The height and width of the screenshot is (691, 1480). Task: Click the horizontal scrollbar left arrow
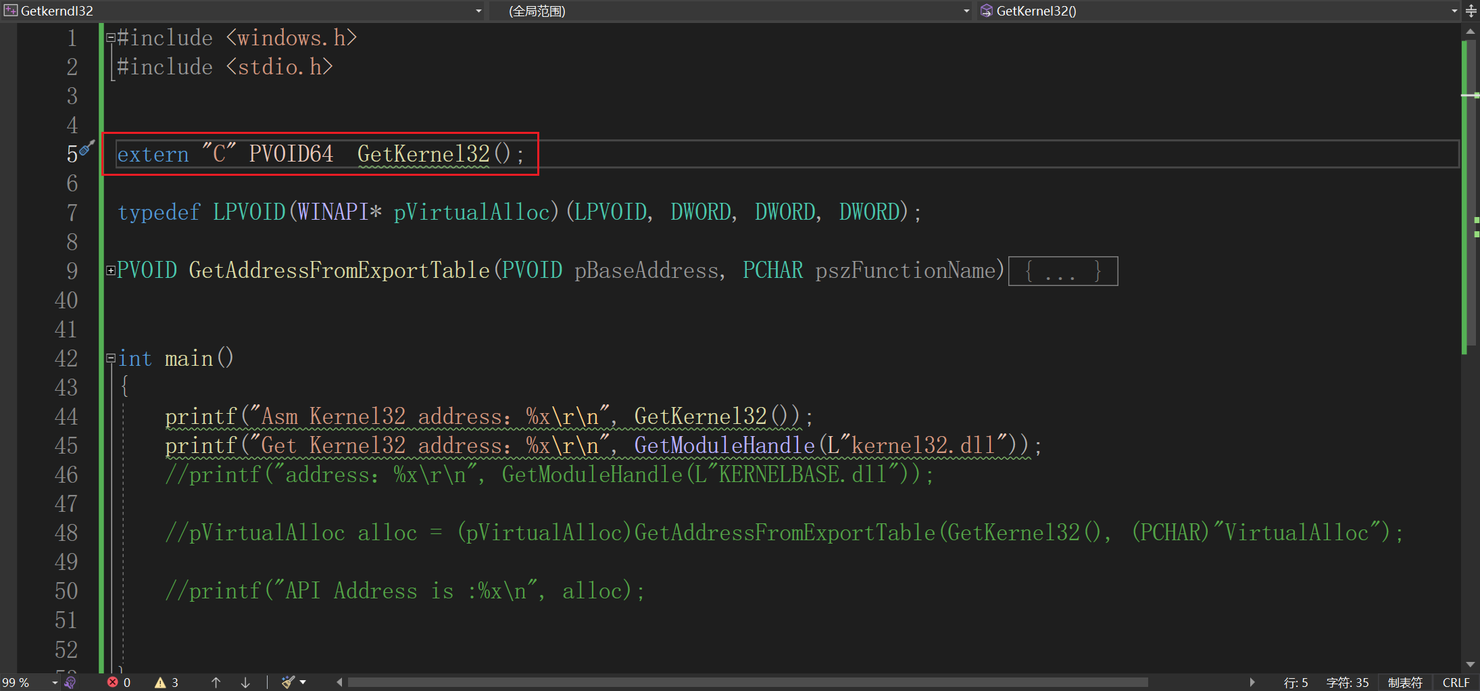(x=339, y=682)
